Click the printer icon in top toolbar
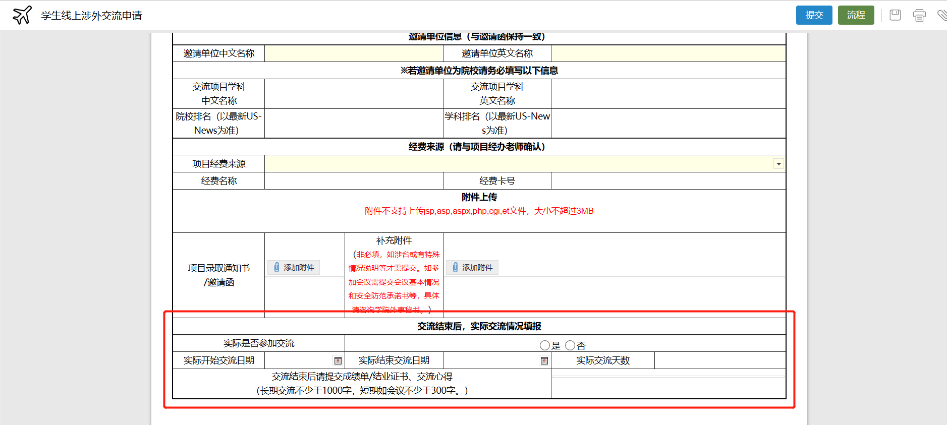 (919, 15)
